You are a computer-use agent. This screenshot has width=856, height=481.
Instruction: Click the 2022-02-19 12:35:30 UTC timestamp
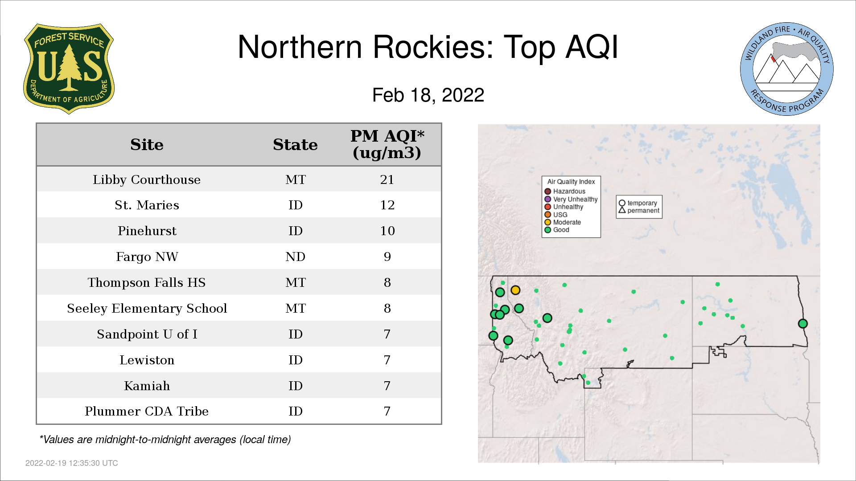coord(72,463)
